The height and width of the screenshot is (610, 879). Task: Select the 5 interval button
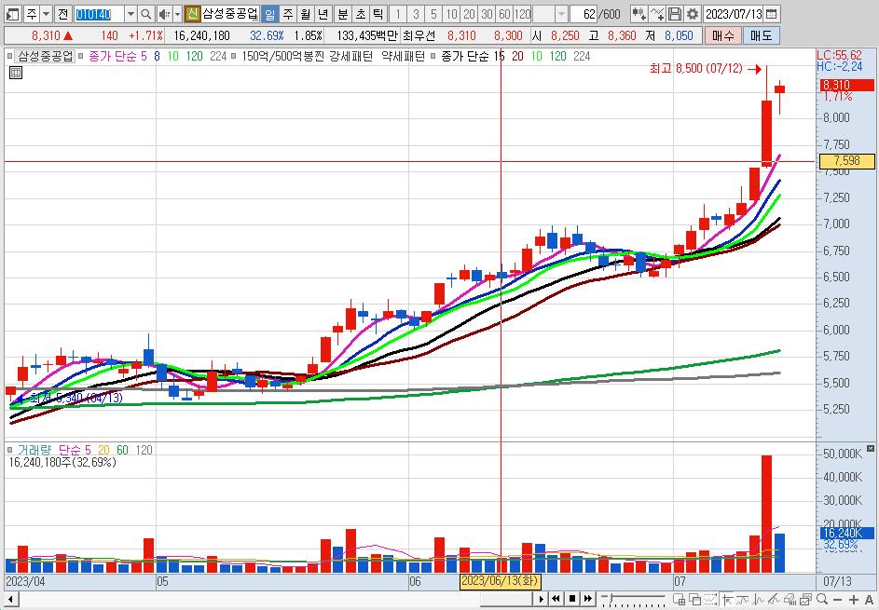pos(433,14)
